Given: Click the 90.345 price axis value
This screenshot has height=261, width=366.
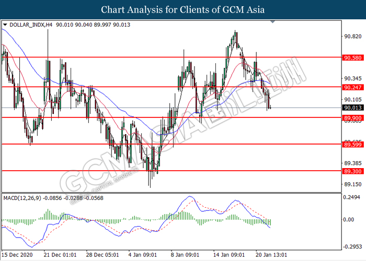Looking at the screenshot, I should 353,78.
